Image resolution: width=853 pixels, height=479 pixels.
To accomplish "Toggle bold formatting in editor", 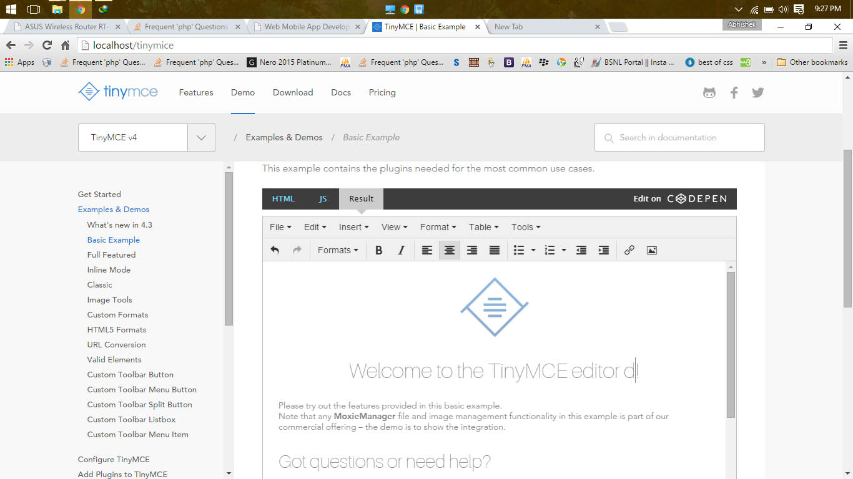I will pyautogui.click(x=378, y=250).
